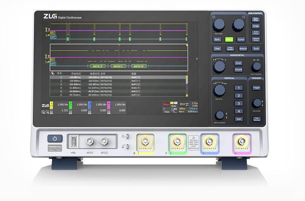This screenshot has width=305, height=201.
Task: Click the Default Setup button
Action: (256, 39)
